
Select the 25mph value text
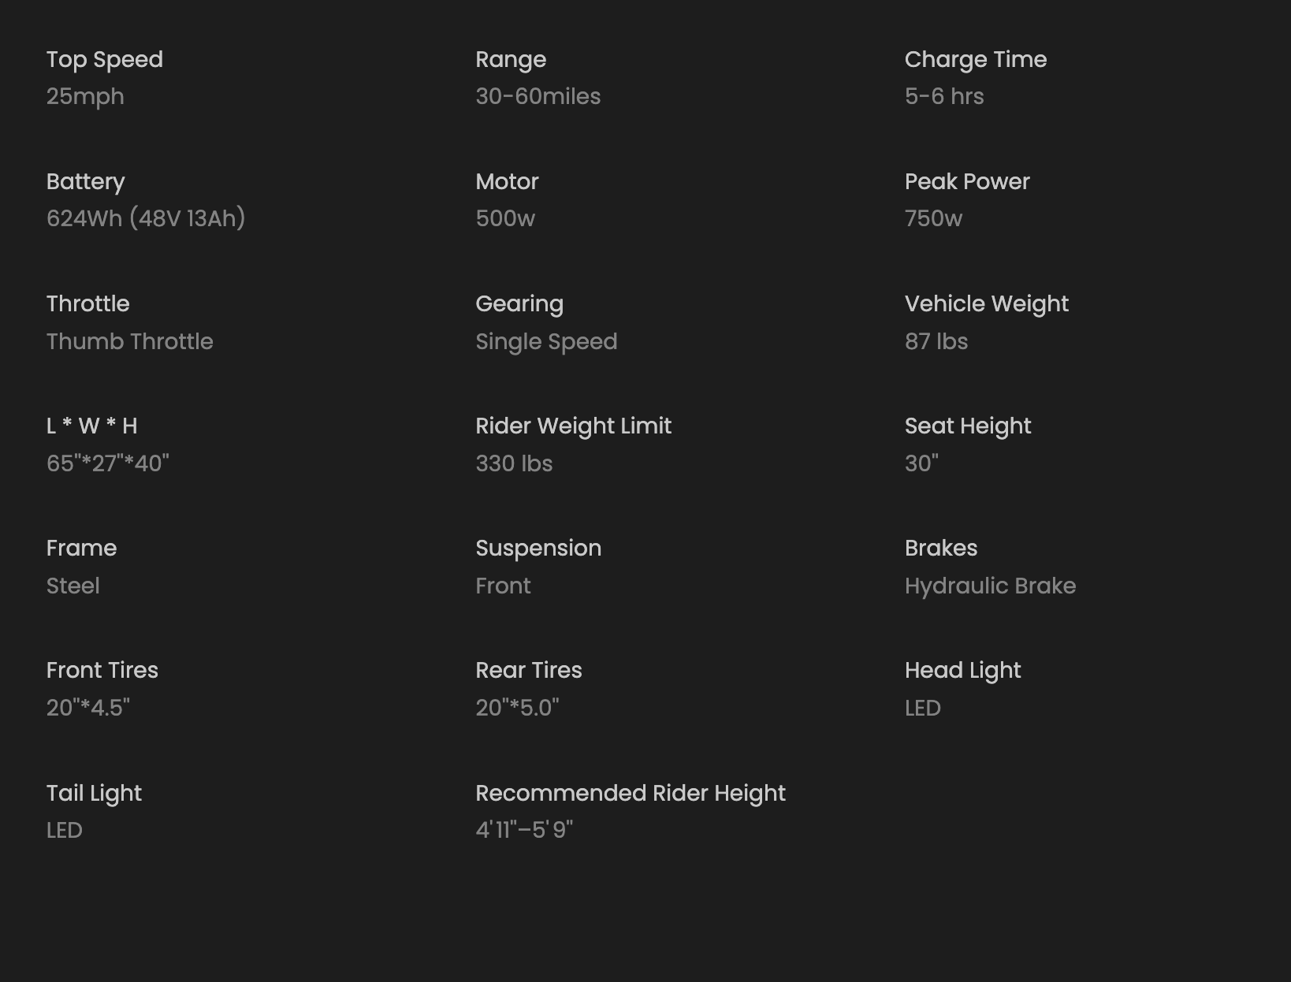(85, 96)
